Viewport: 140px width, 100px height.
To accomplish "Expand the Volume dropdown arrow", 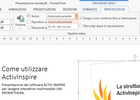I will point(20,29).
